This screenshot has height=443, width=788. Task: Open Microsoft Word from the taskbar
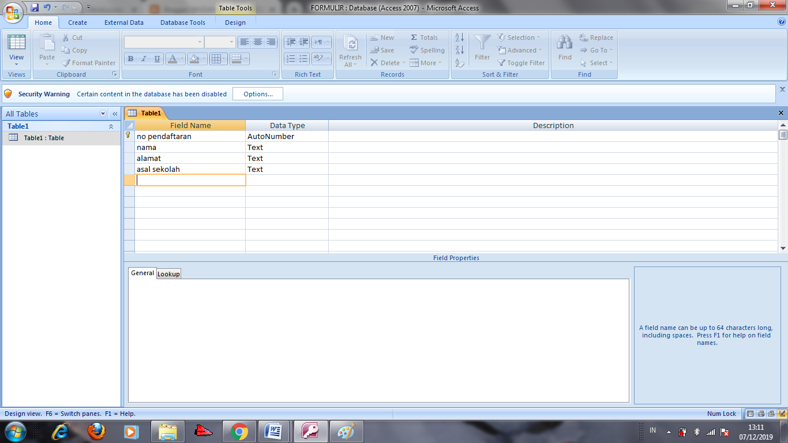point(274,431)
